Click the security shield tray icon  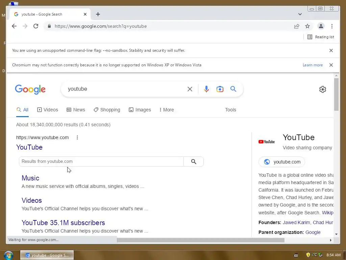[308, 255]
